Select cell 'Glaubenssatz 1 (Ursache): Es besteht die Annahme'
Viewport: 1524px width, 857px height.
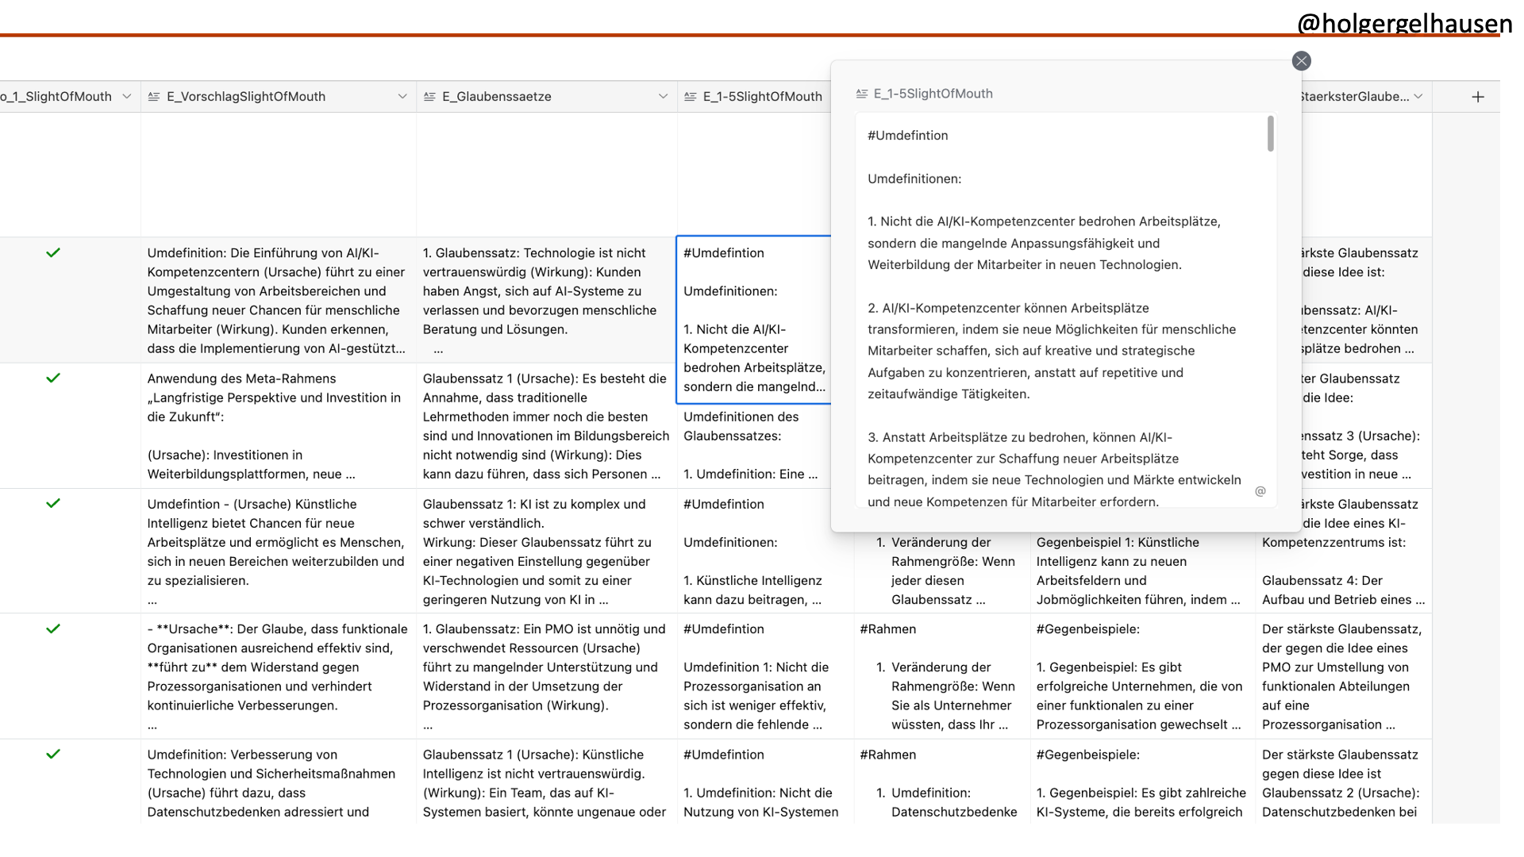tap(547, 425)
